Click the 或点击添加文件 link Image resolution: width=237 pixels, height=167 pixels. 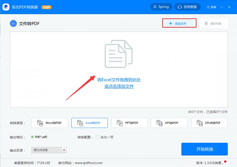(x=119, y=86)
